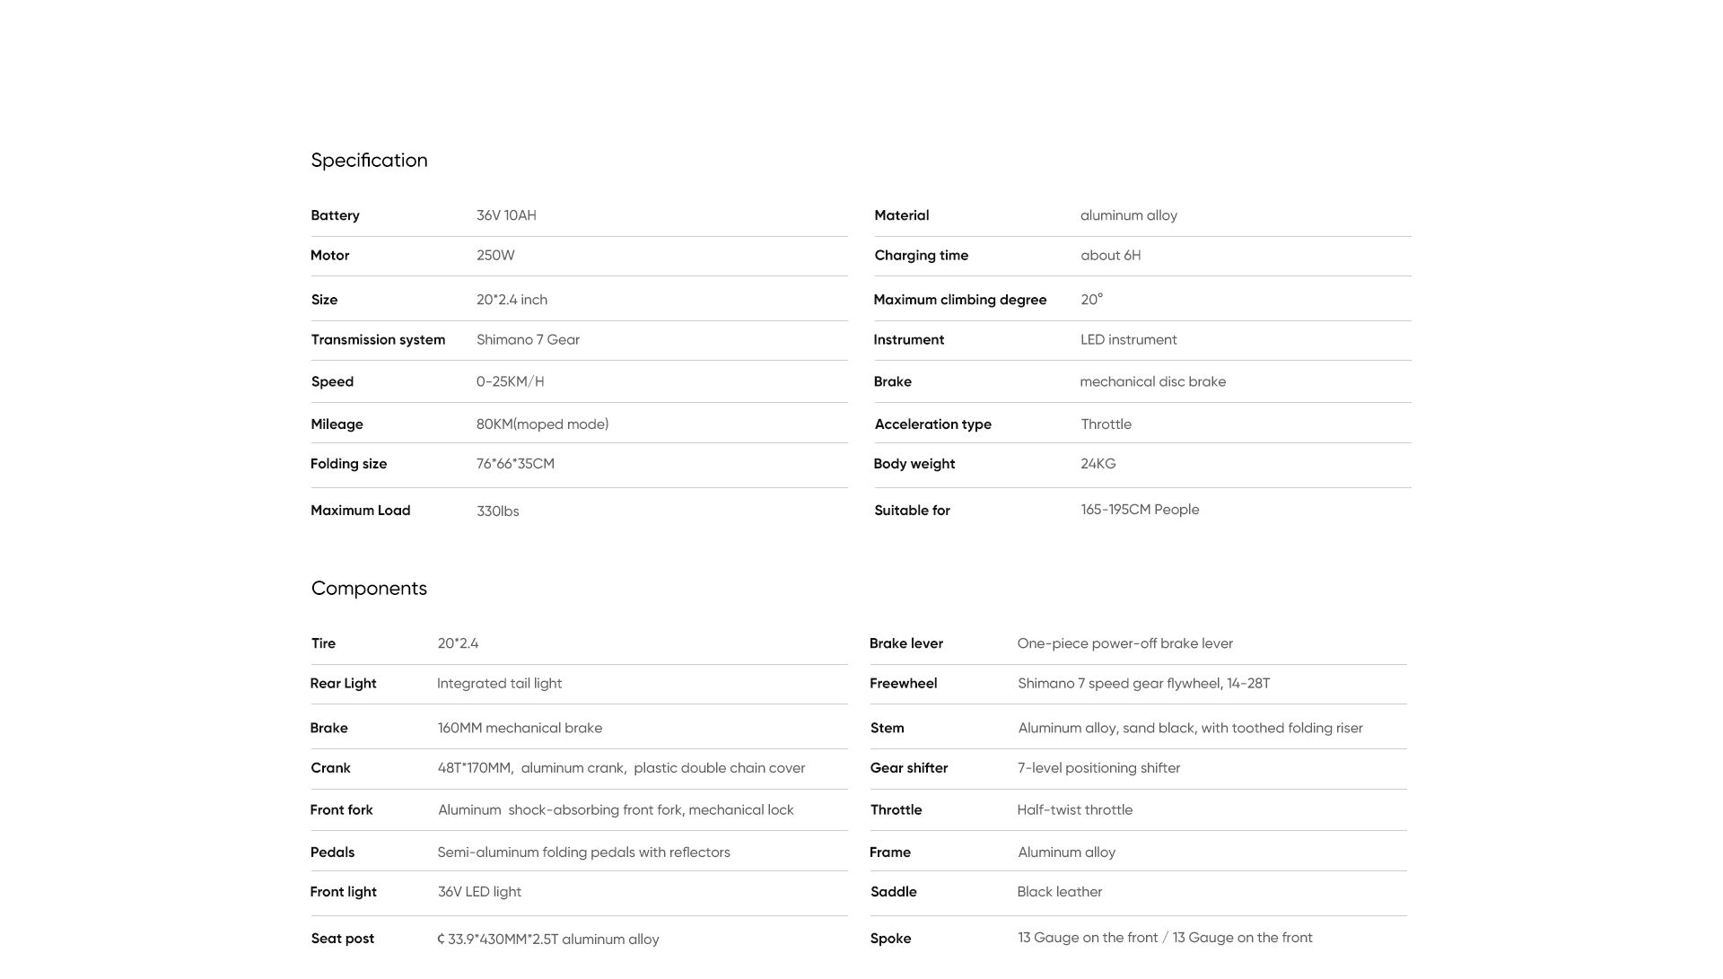The height and width of the screenshot is (979, 1723).
Task: Click the Acceleration type label
Action: point(932,424)
